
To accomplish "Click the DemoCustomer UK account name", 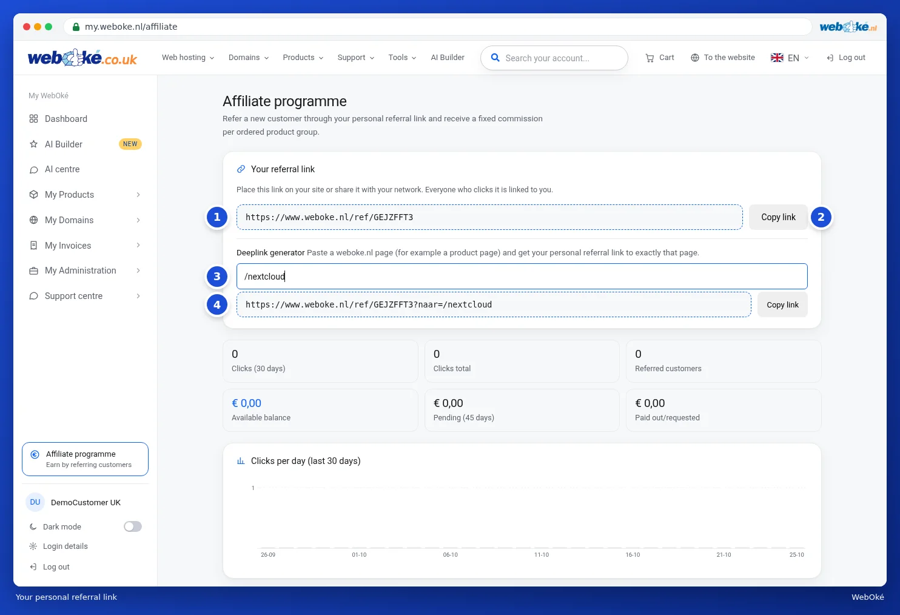I will [x=86, y=502].
